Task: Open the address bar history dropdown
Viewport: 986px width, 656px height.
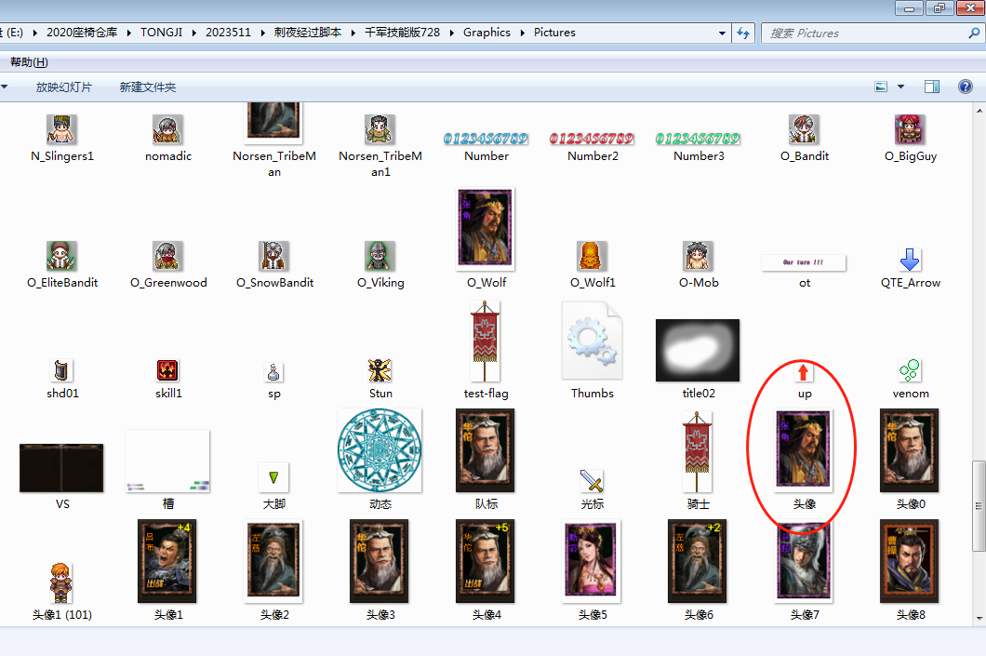Action: pos(722,33)
